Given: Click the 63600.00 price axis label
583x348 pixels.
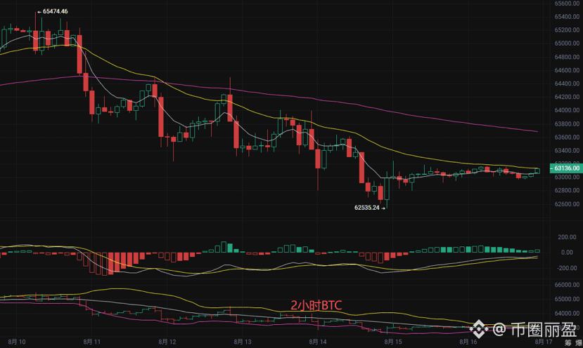Looking at the screenshot, I should (567, 137).
